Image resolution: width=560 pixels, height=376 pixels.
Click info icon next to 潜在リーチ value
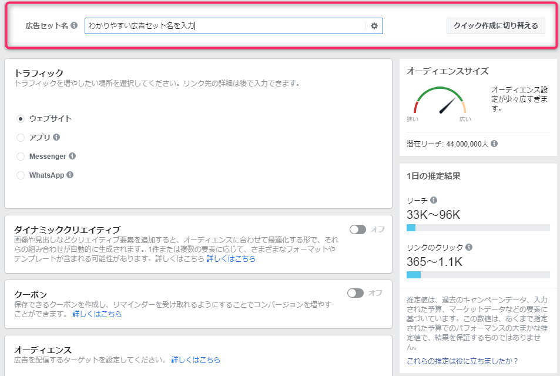494,144
